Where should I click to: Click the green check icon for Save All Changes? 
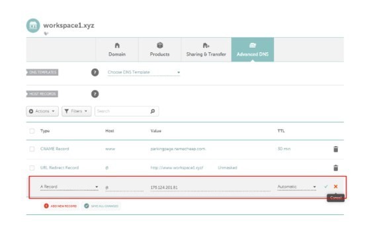tap(86, 206)
